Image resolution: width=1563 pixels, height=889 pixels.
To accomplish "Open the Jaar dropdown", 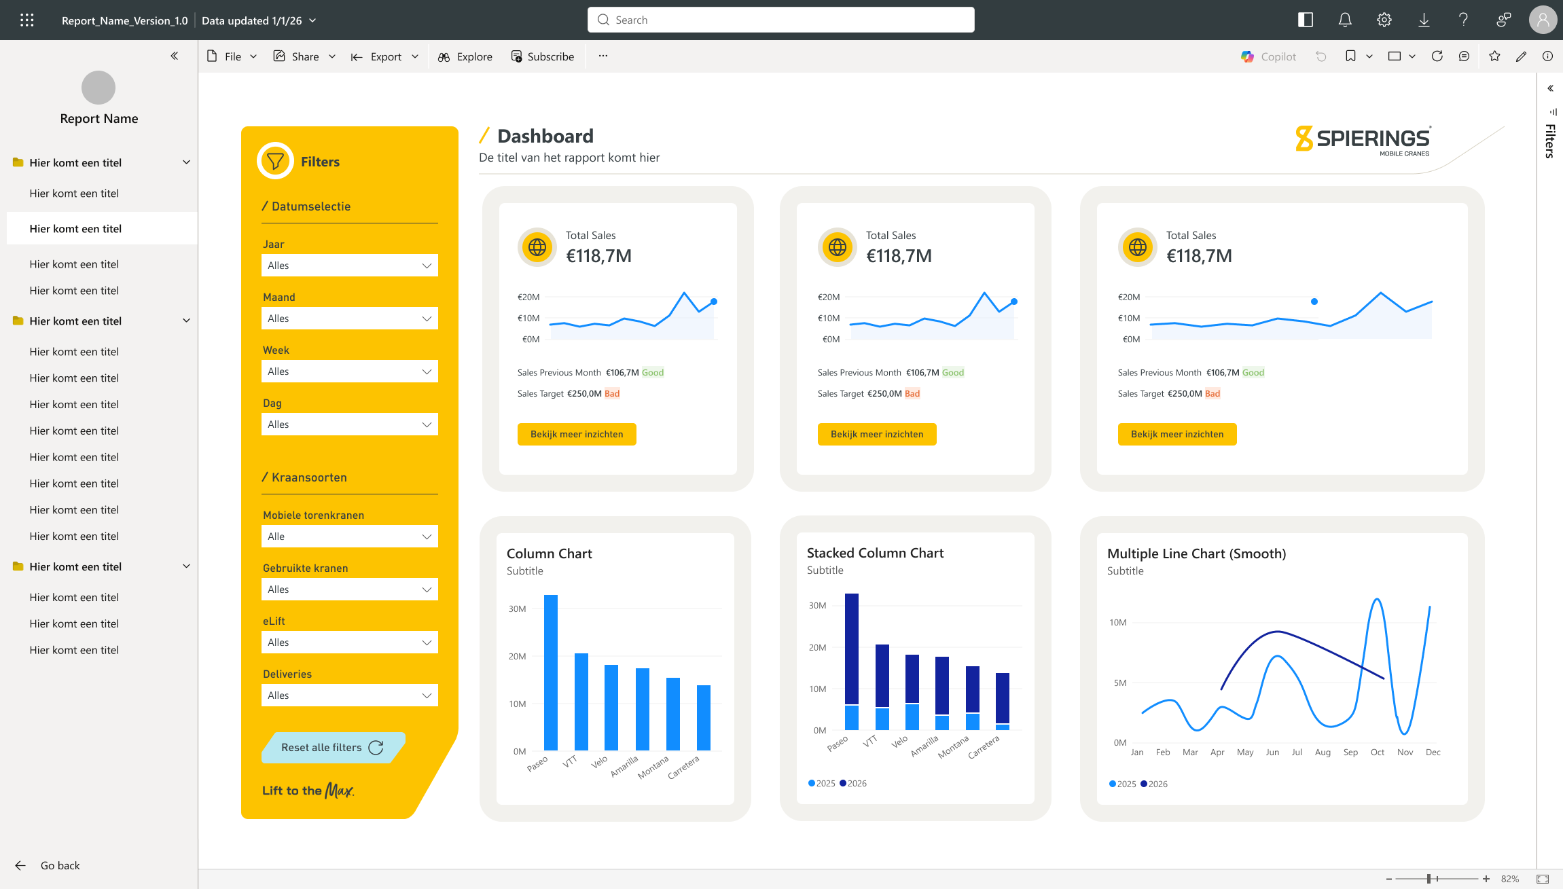I will pyautogui.click(x=350, y=266).
